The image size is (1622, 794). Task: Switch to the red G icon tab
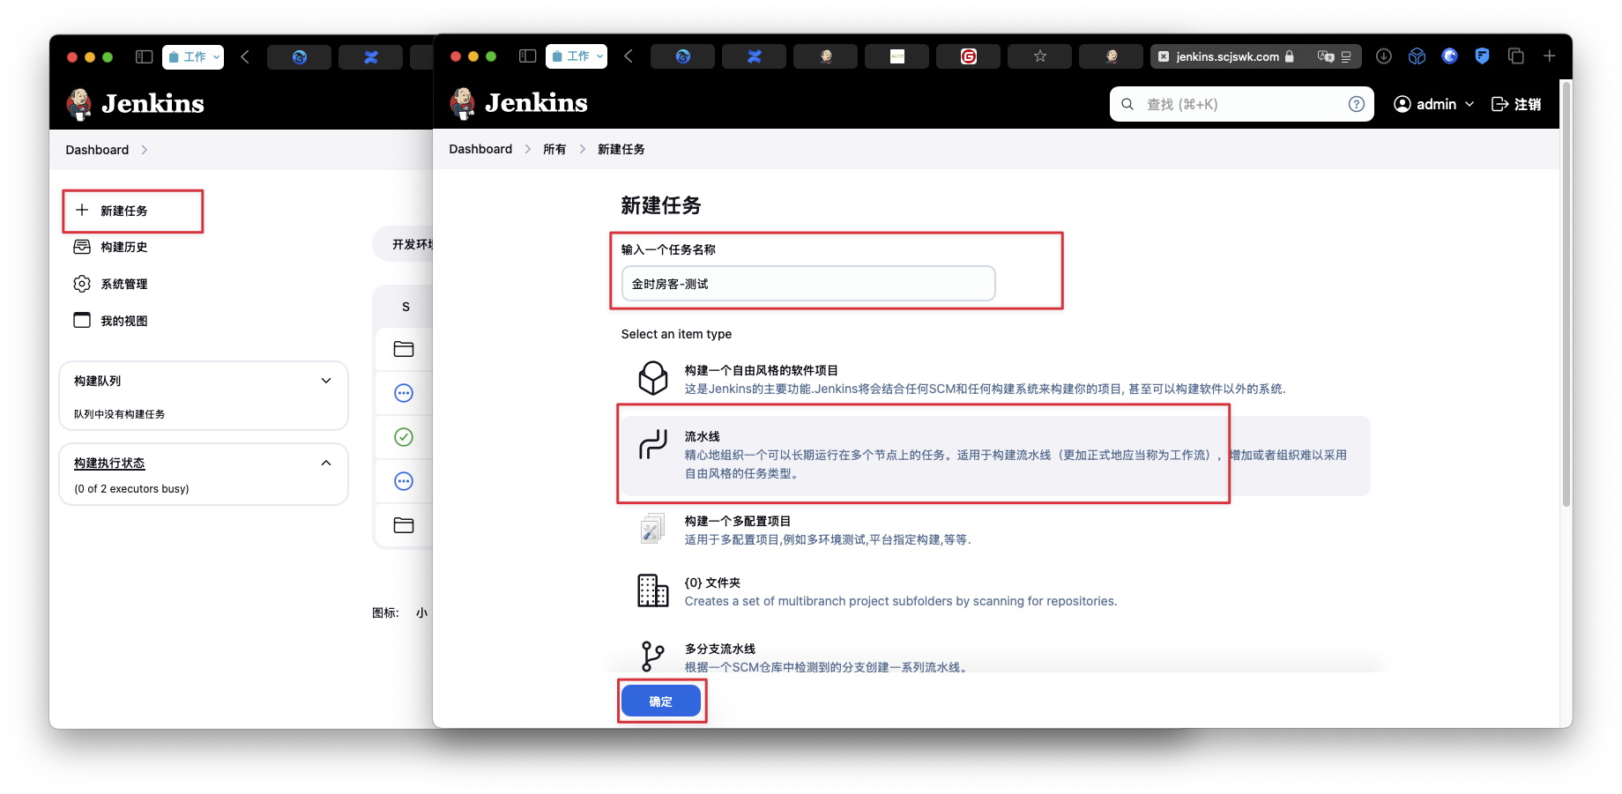[x=968, y=56]
